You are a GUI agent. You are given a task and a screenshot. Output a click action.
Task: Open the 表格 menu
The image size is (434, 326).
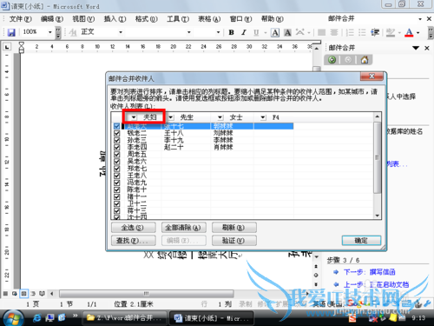[x=209, y=19]
